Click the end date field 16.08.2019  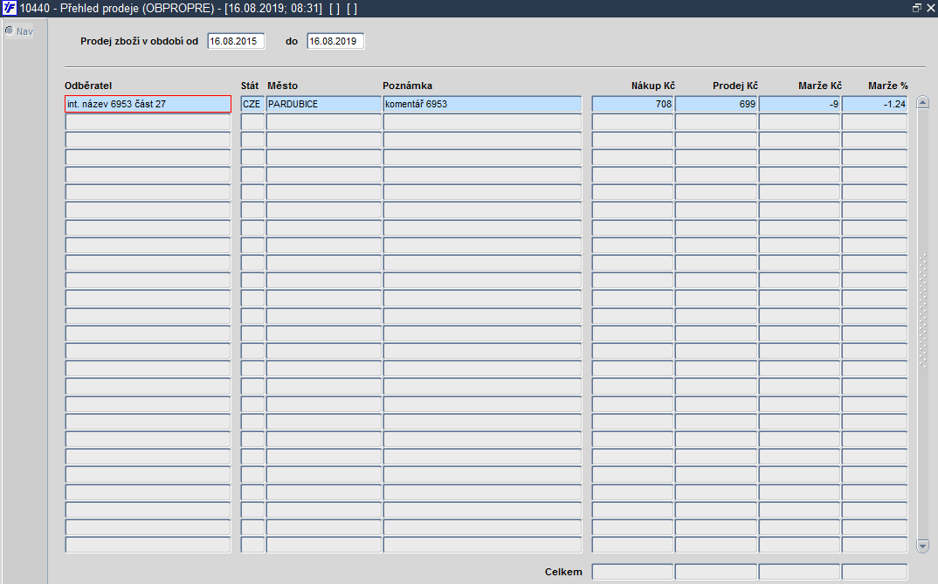pyautogui.click(x=335, y=41)
